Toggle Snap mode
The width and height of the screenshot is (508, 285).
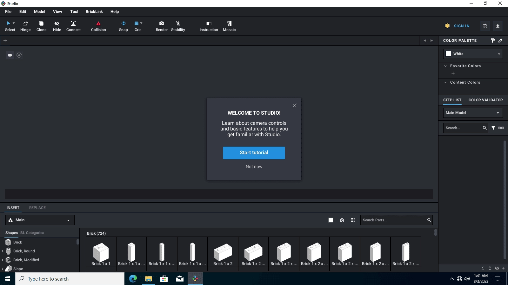[124, 26]
